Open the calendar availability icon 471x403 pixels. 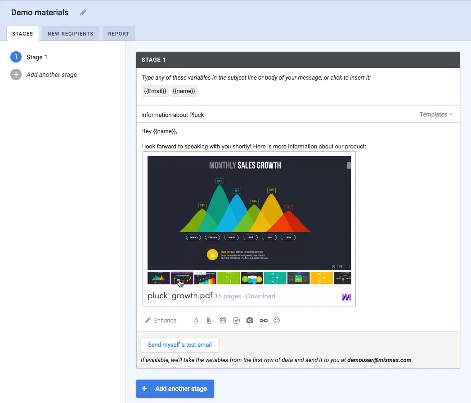click(x=223, y=320)
